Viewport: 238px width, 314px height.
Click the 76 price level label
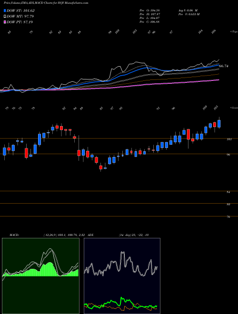coord(228,217)
